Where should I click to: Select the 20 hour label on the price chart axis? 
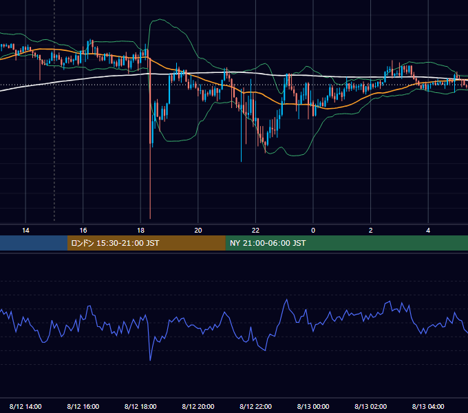pyautogui.click(x=198, y=231)
